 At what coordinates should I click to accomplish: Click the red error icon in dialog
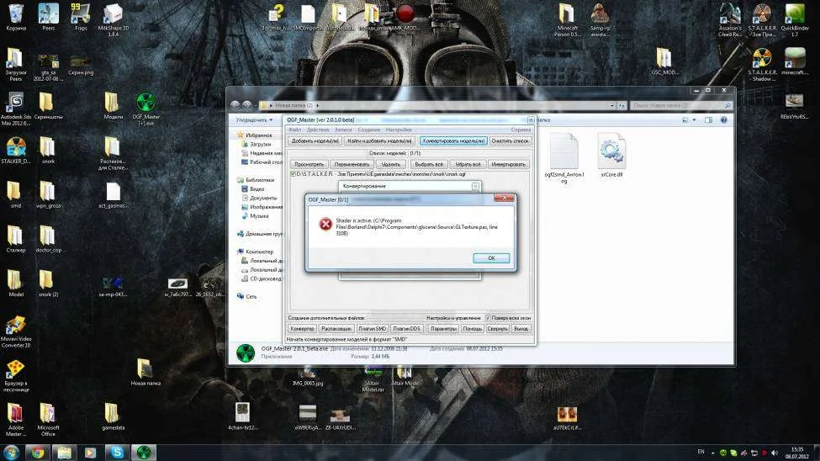[x=325, y=224]
